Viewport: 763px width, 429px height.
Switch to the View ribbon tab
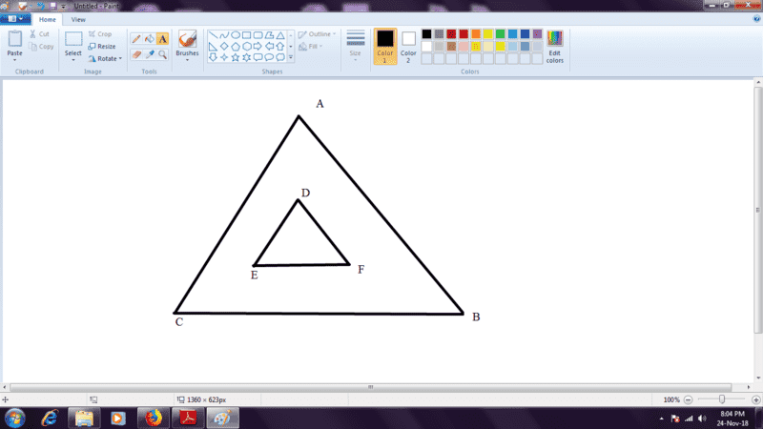[78, 19]
